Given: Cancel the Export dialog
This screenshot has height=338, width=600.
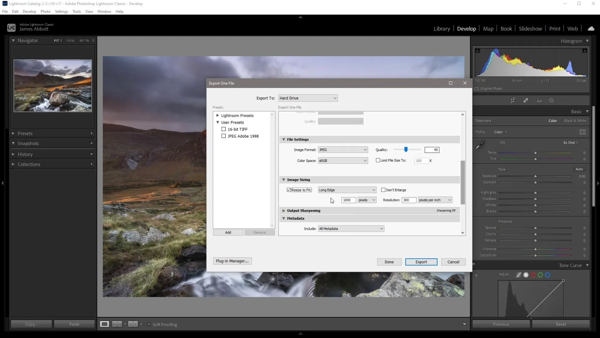Looking at the screenshot, I should coord(453,262).
